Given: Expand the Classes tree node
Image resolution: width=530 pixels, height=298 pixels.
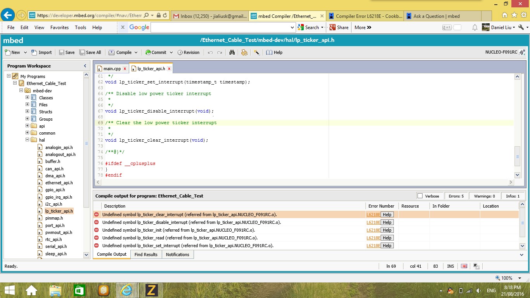Looking at the screenshot, I should [28, 97].
